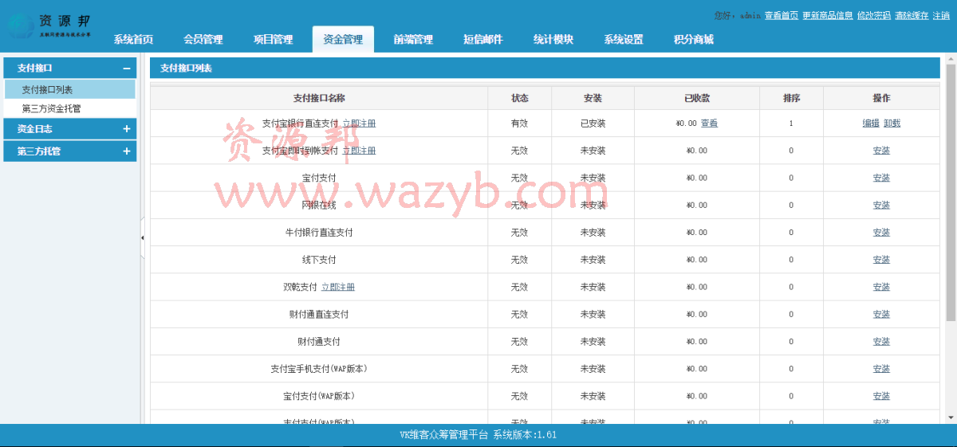Click the 支付接口 sidebar header
The image size is (957, 447).
[x=70, y=69]
